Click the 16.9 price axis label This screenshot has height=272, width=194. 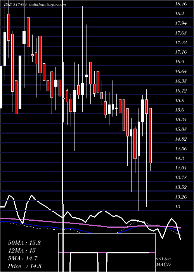click(180, 62)
